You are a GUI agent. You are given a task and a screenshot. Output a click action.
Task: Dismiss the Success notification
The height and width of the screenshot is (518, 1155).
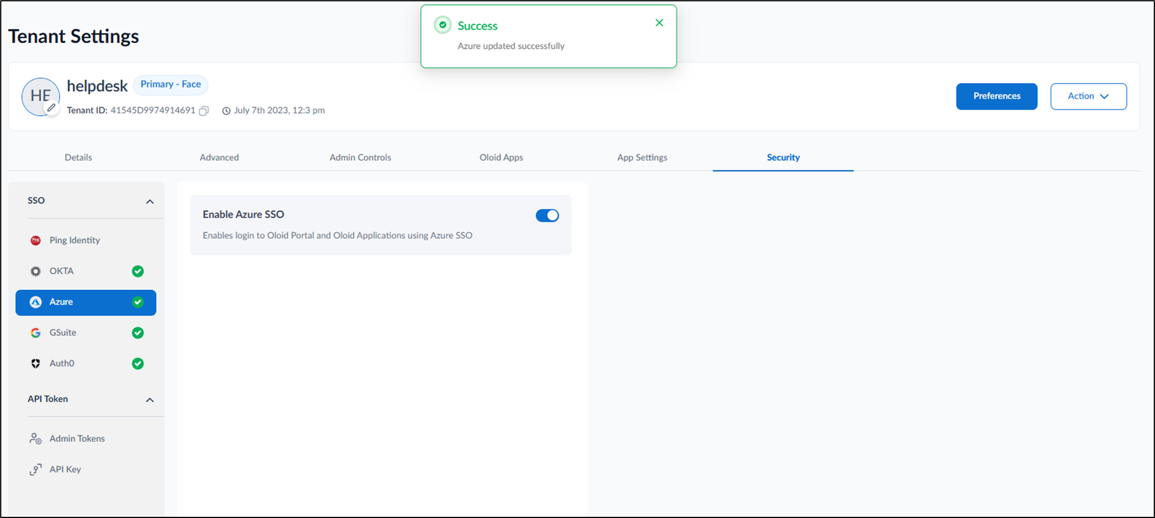[x=659, y=23]
